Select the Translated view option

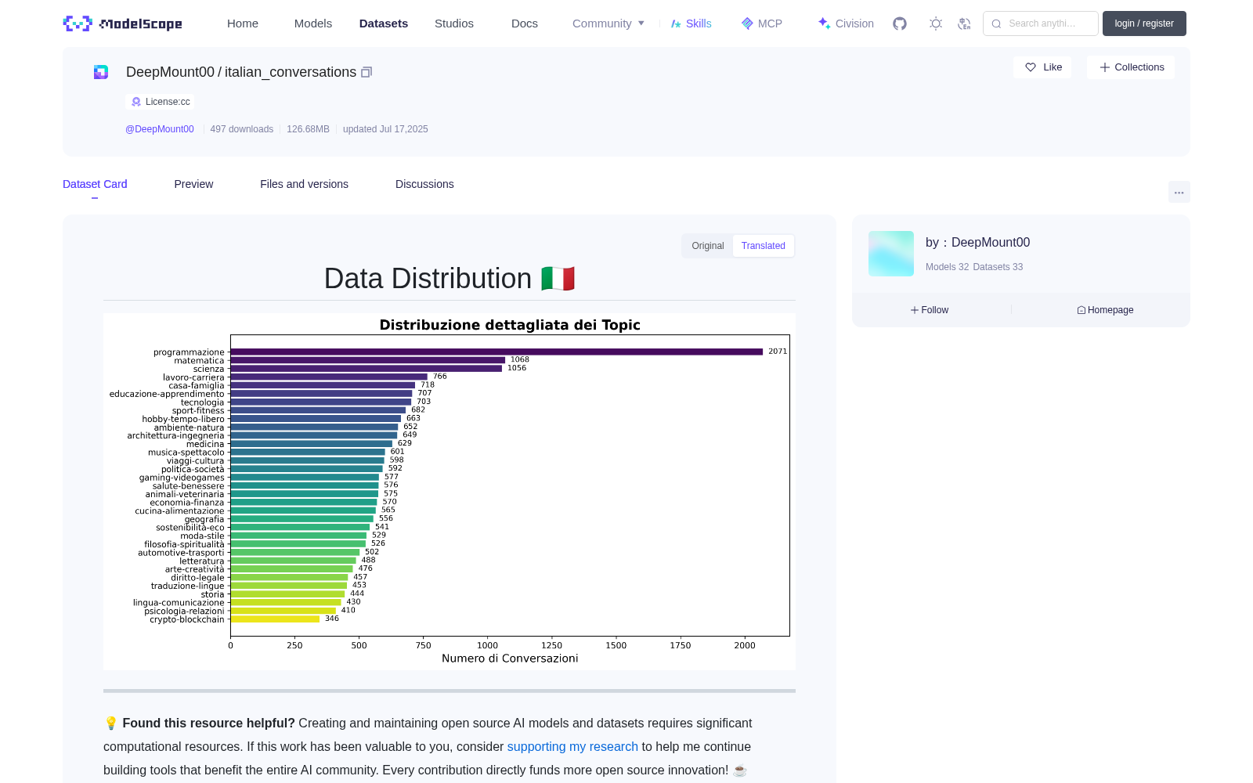(x=764, y=246)
